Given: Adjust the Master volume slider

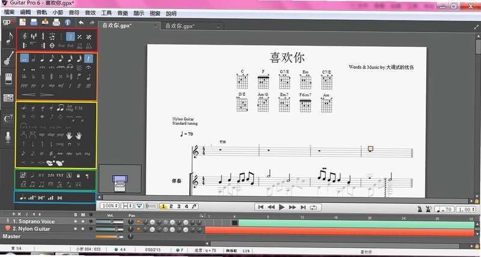Looking at the screenshot, I should pos(109,237).
